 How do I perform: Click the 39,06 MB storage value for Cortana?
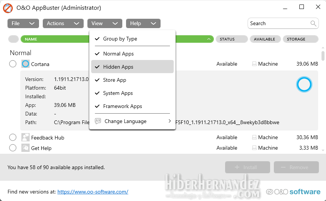(x=307, y=64)
